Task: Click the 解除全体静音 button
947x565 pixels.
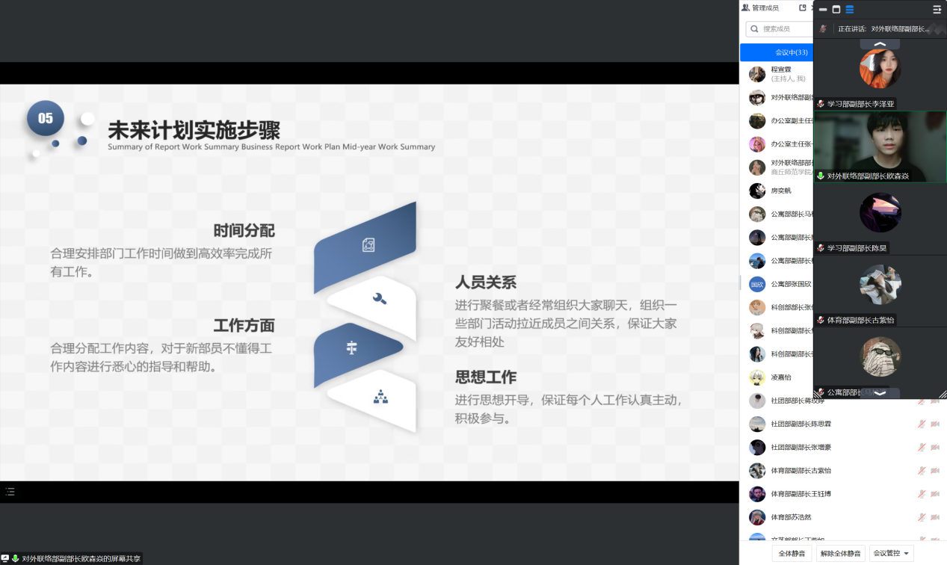Action: tap(840, 554)
